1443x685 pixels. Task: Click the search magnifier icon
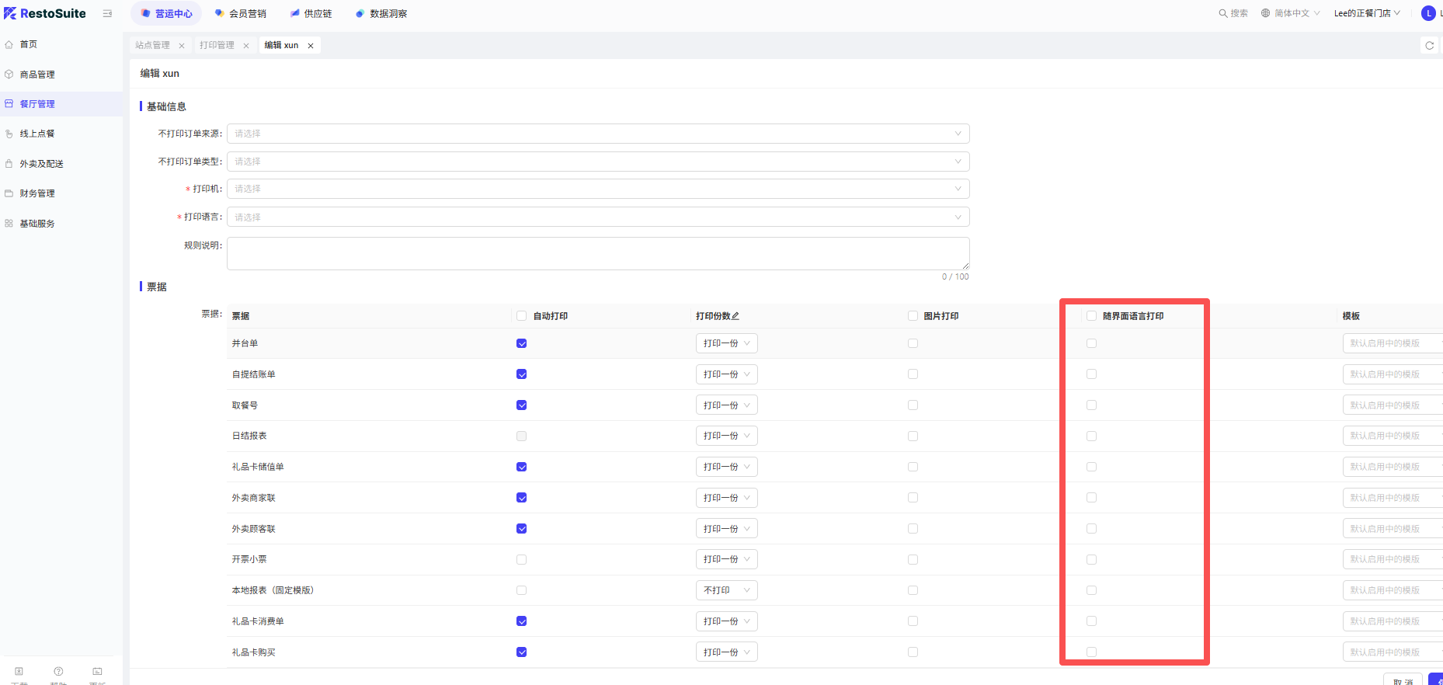[1222, 13]
